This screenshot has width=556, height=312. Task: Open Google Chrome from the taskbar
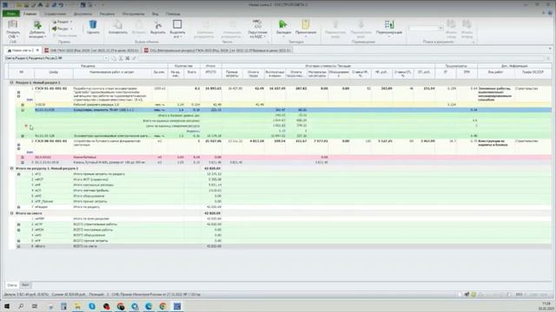coord(162,306)
